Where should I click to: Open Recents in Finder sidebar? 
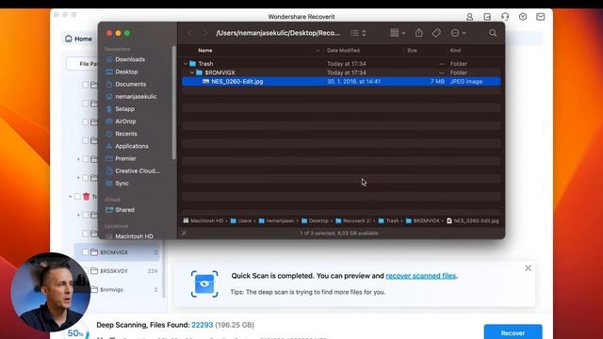pos(122,134)
